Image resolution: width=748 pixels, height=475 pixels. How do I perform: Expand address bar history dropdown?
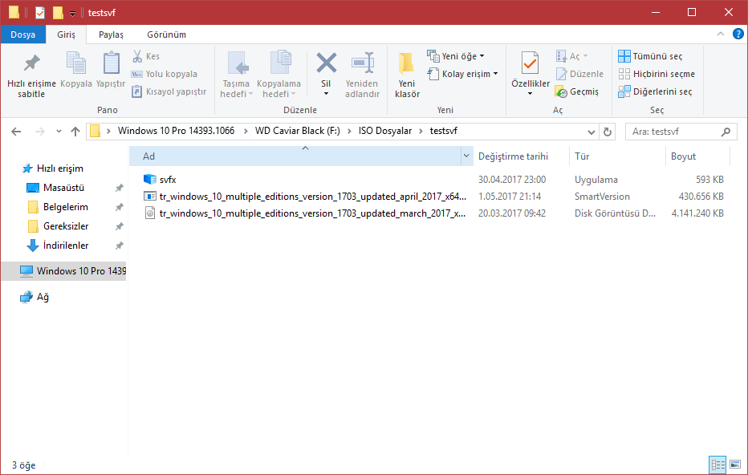tap(591, 132)
